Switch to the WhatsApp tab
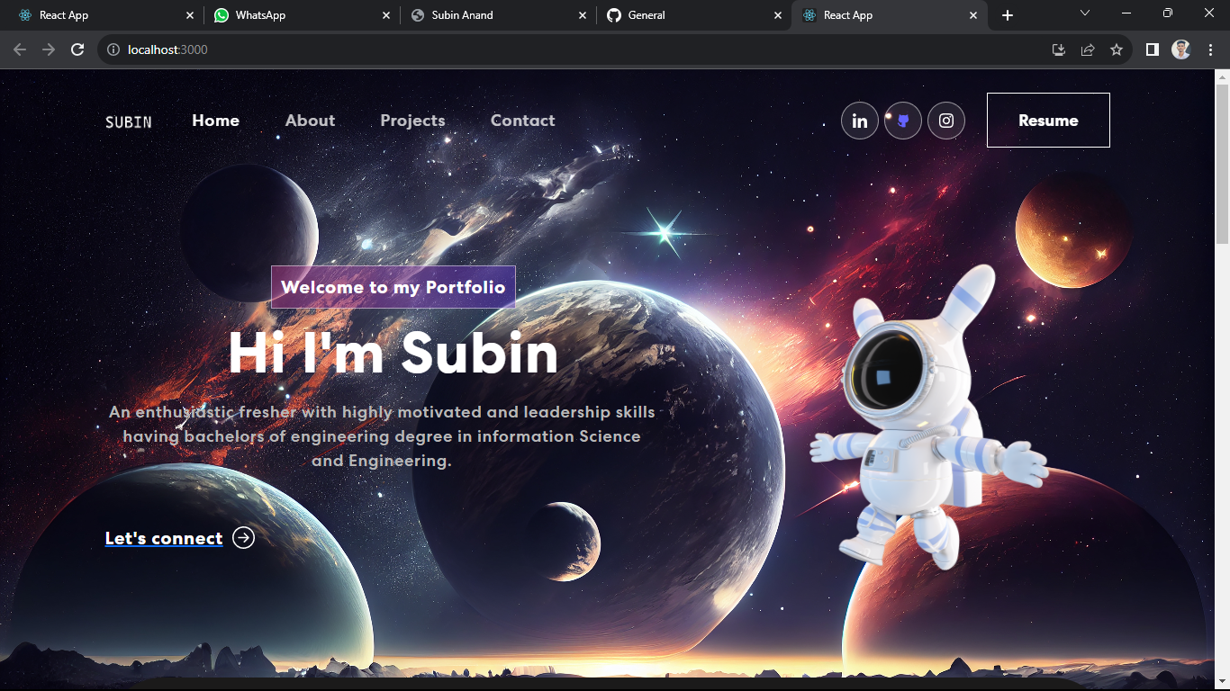This screenshot has height=691, width=1230. pos(296,15)
